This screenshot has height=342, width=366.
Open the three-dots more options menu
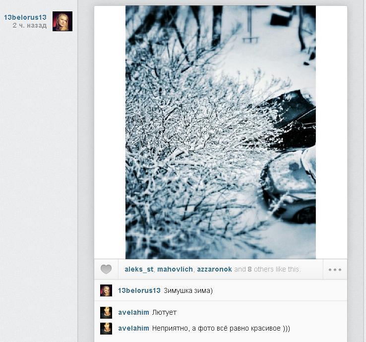(335, 270)
